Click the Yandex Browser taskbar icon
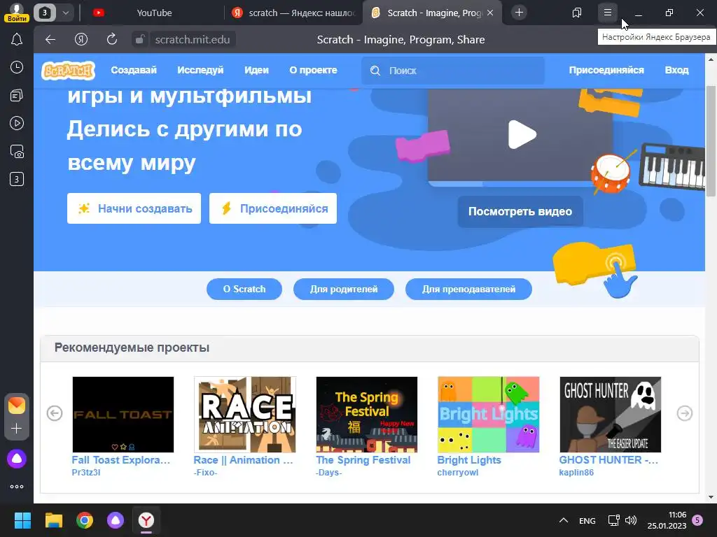This screenshot has height=537, width=717. point(146,520)
